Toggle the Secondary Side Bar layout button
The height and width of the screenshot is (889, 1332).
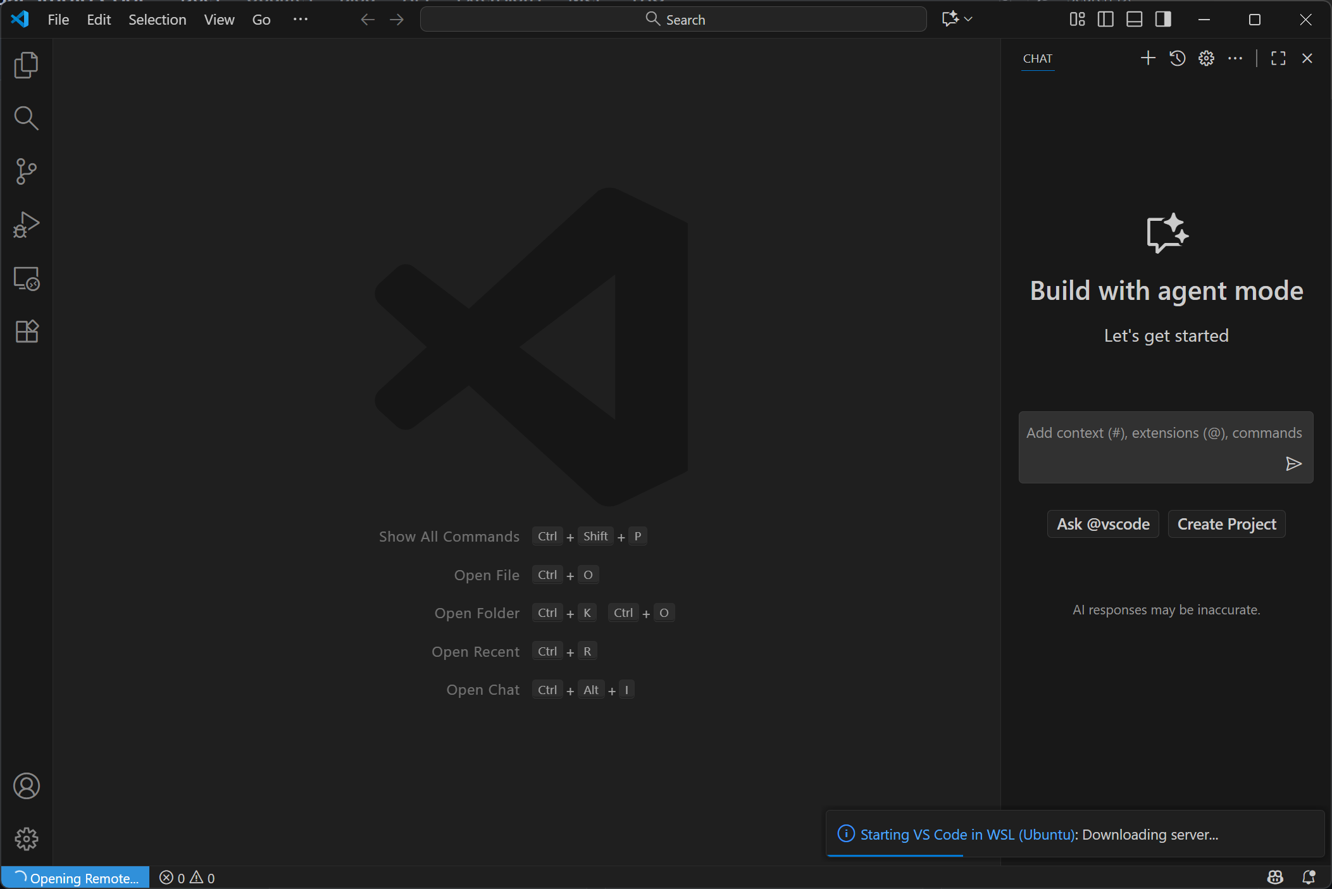coord(1163,20)
